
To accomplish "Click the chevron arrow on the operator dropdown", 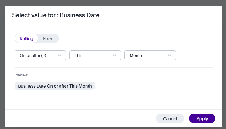I will 60,56.
